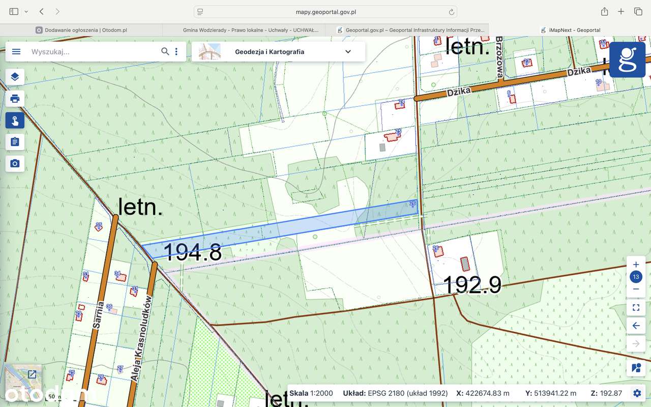The width and height of the screenshot is (651, 407).
Task: Open the fullscreen view icon
Action: pos(636,307)
